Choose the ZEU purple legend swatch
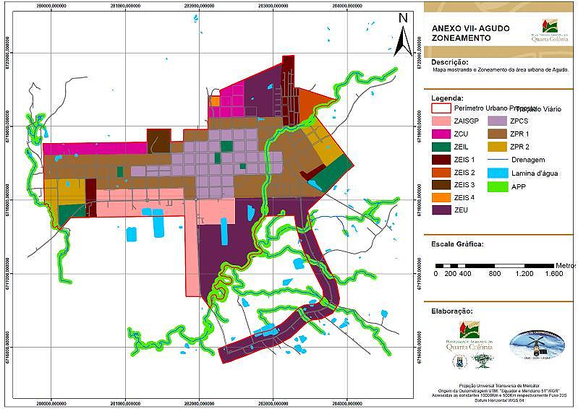578x409 pixels. pos(441,210)
